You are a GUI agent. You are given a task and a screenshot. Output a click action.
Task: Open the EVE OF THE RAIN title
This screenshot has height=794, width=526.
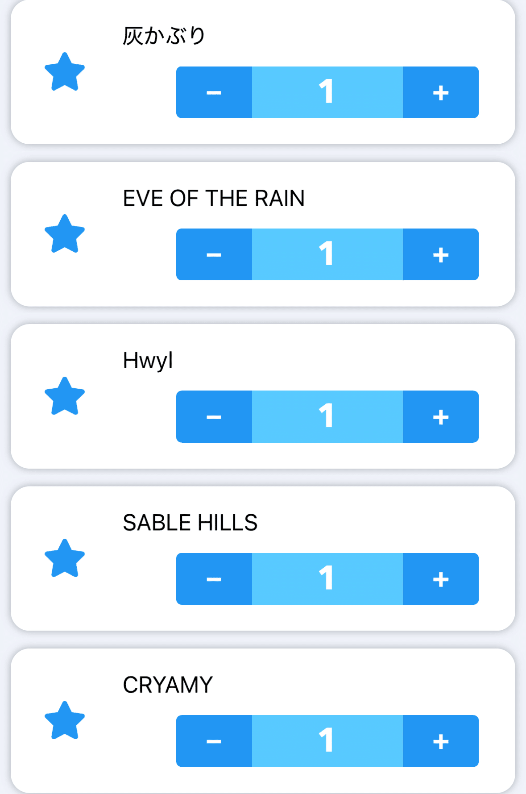pos(214,199)
